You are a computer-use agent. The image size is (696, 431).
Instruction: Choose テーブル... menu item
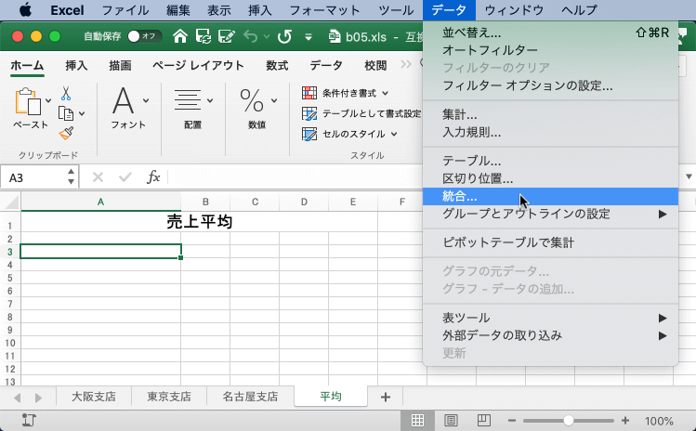tap(550, 161)
